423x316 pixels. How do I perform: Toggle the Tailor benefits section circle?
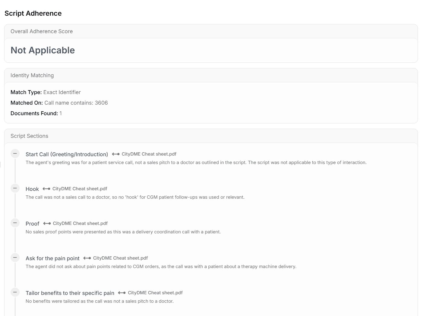(15, 292)
